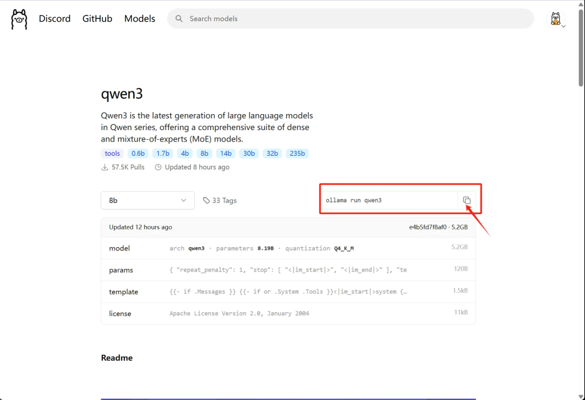The height and width of the screenshot is (400, 585).
Task: Select the ollama run qwen3 command field
Action: pyautogui.click(x=389, y=200)
